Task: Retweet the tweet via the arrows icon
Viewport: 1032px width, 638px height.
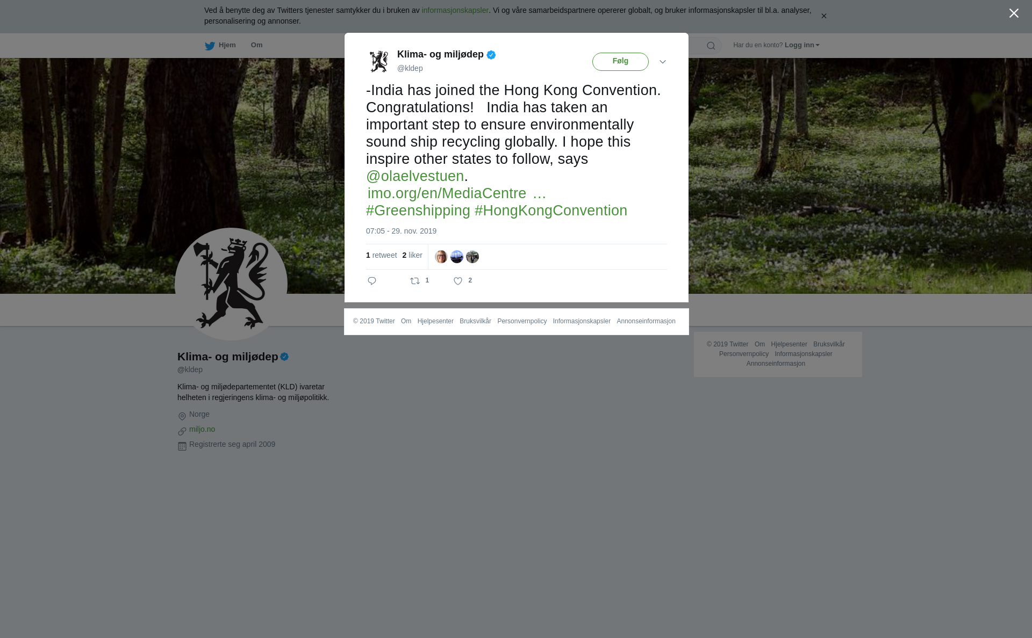Action: pos(415,281)
